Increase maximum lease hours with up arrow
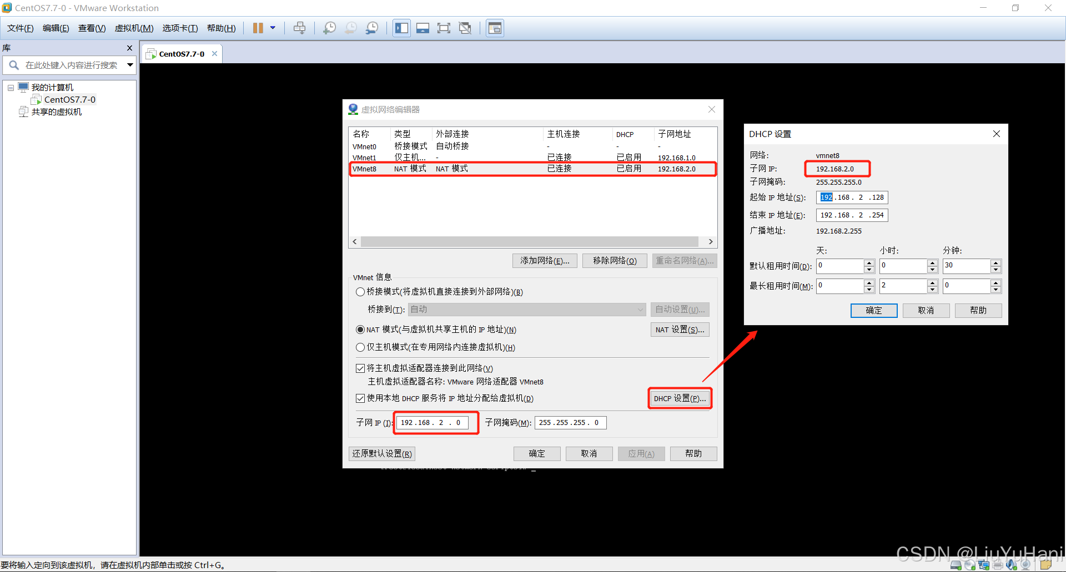Viewport: 1066px width, 572px height. pos(933,283)
